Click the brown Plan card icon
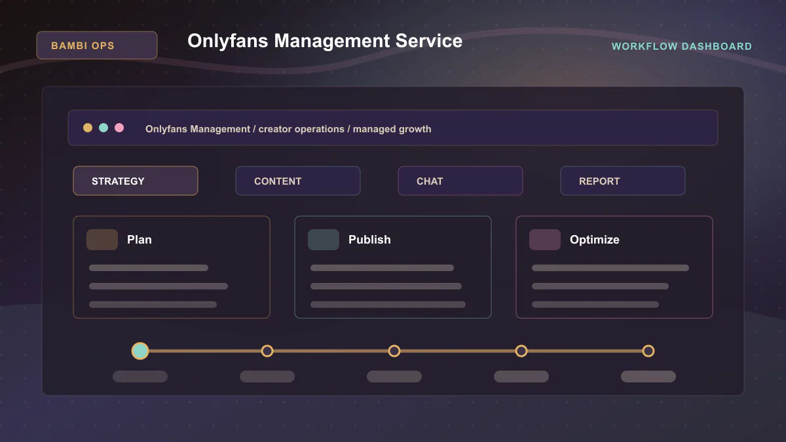Viewport: 786px width, 442px height. click(x=102, y=240)
